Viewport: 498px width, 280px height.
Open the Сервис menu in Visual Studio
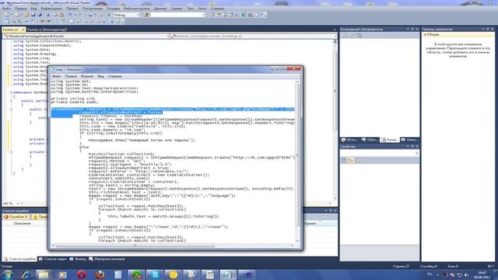tap(177, 9)
